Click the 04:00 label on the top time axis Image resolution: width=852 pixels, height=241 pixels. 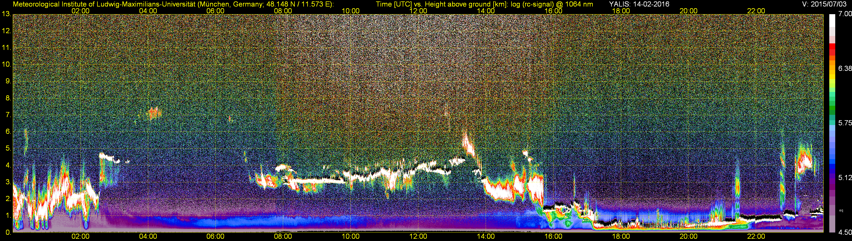pyautogui.click(x=148, y=11)
